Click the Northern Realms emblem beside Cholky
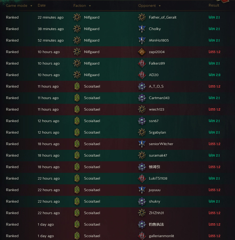The height and width of the screenshot is (240, 235). (x=142, y=29)
